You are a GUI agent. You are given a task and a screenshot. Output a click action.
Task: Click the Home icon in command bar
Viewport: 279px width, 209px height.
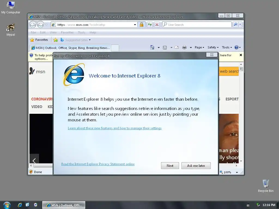152,47
